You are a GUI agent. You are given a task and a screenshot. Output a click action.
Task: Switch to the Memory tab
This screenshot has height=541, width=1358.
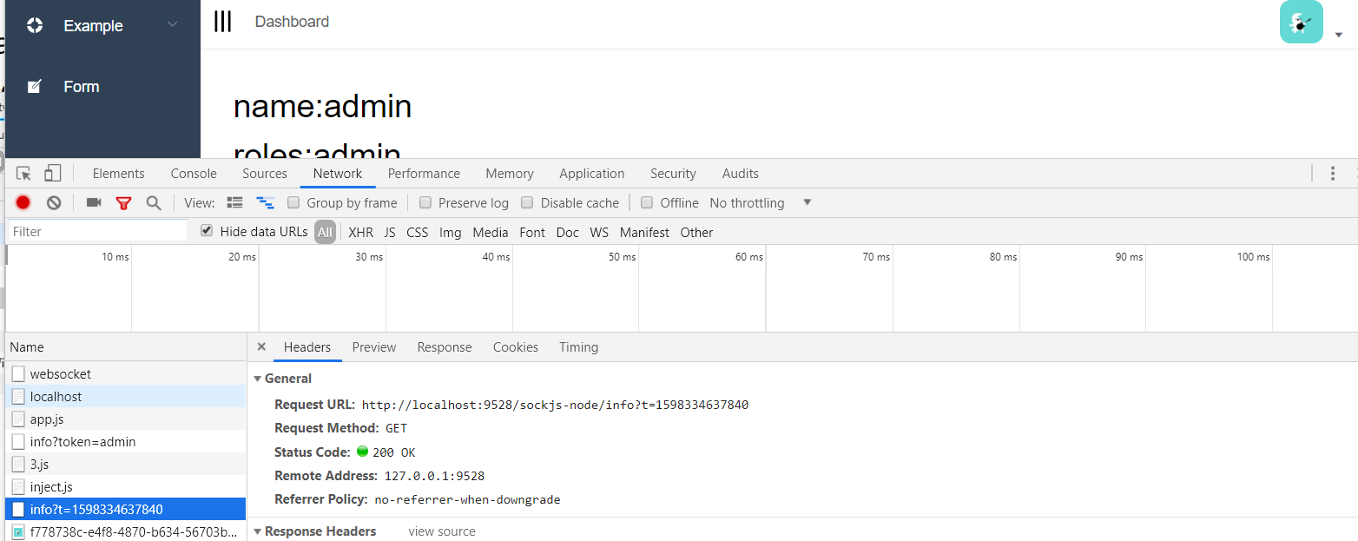click(510, 174)
